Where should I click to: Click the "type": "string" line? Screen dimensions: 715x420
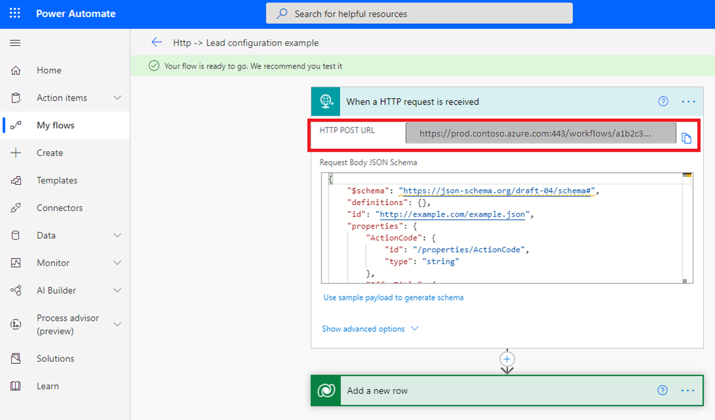[x=422, y=261]
